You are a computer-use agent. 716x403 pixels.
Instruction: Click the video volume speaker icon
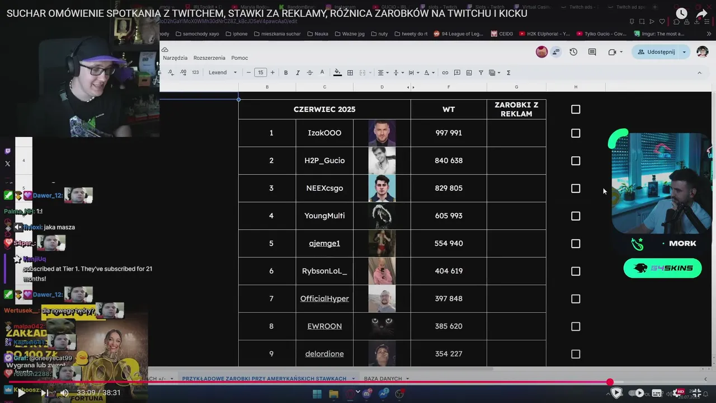(64, 393)
